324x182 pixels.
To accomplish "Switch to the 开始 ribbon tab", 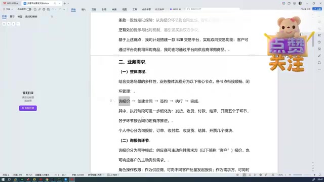I will click(x=73, y=10).
